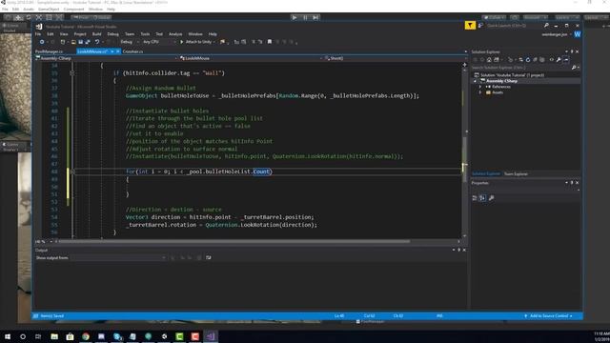Open Any CPU platform dropdown
610x343 pixels.
coord(159,42)
